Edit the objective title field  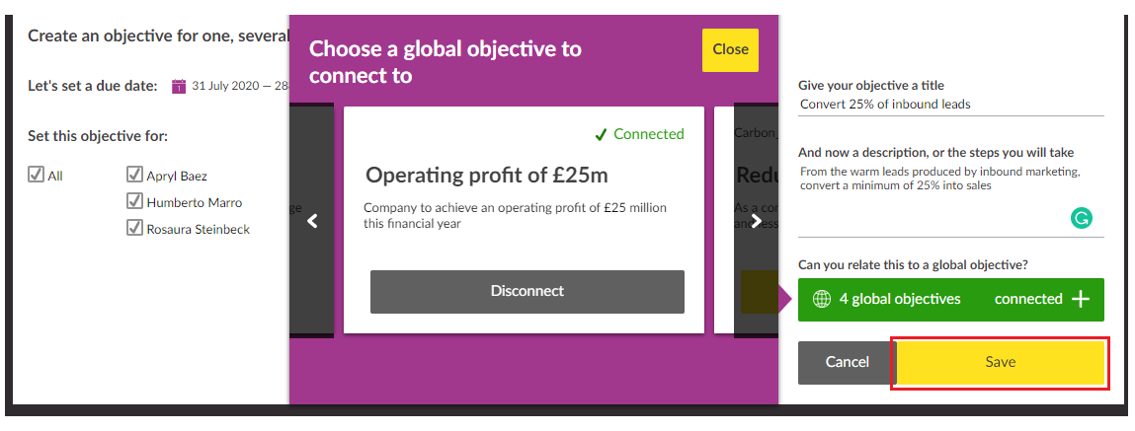coord(950,105)
